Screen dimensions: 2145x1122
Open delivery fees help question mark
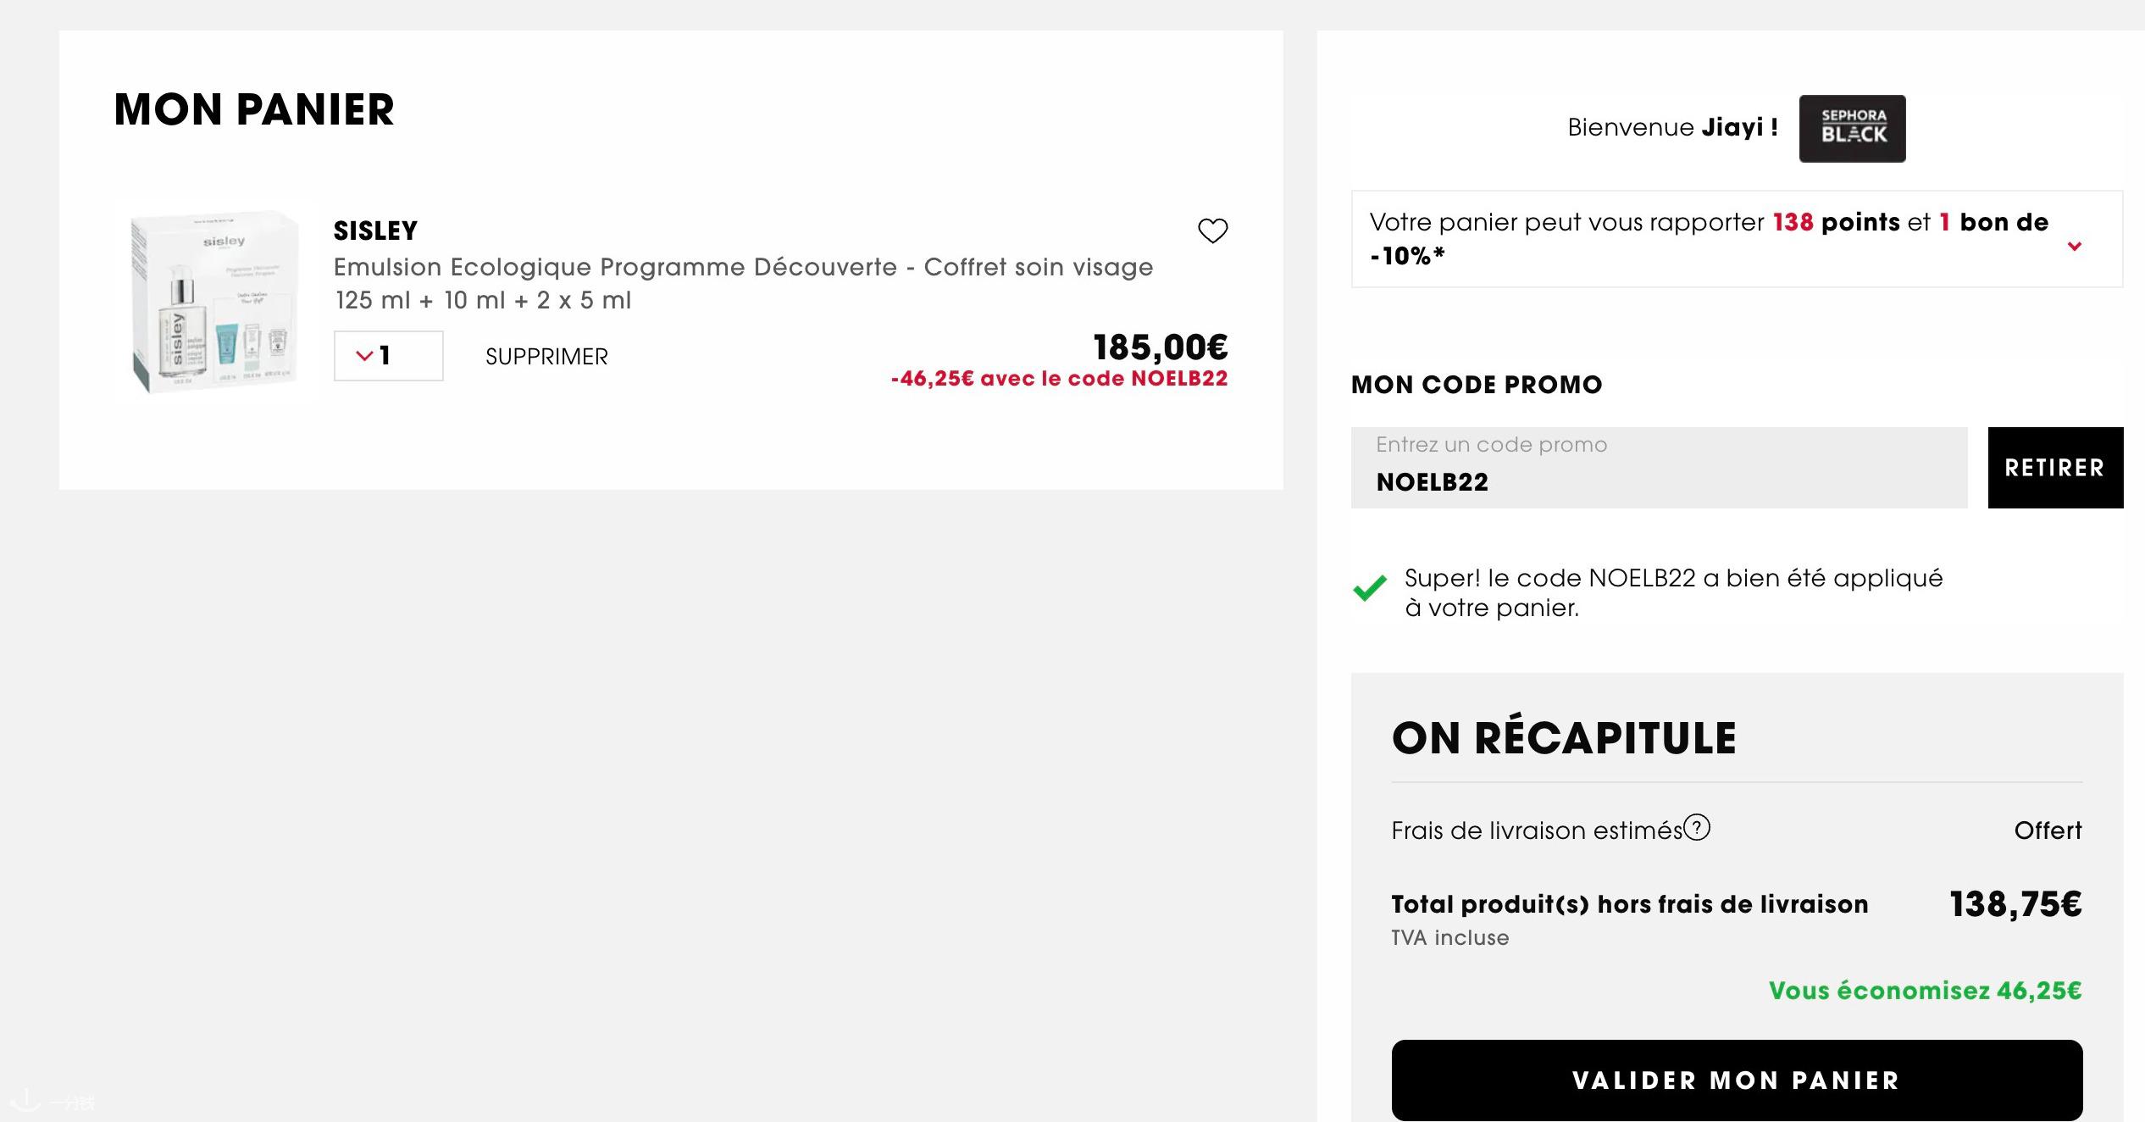pos(1697,827)
